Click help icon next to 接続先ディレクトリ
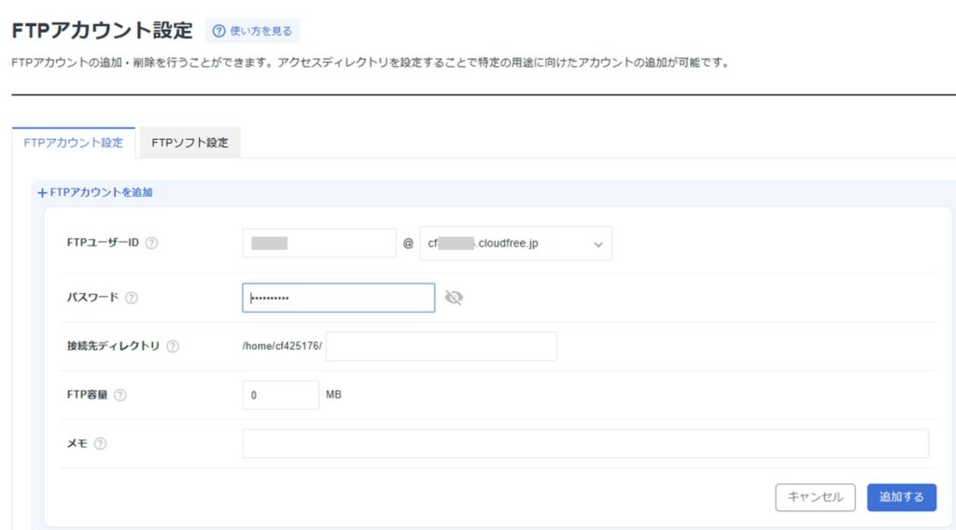956x530 pixels. click(173, 346)
